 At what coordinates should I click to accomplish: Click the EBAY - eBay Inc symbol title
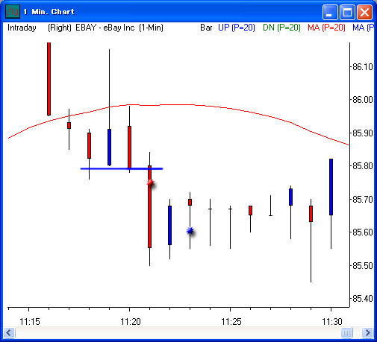click(x=105, y=28)
